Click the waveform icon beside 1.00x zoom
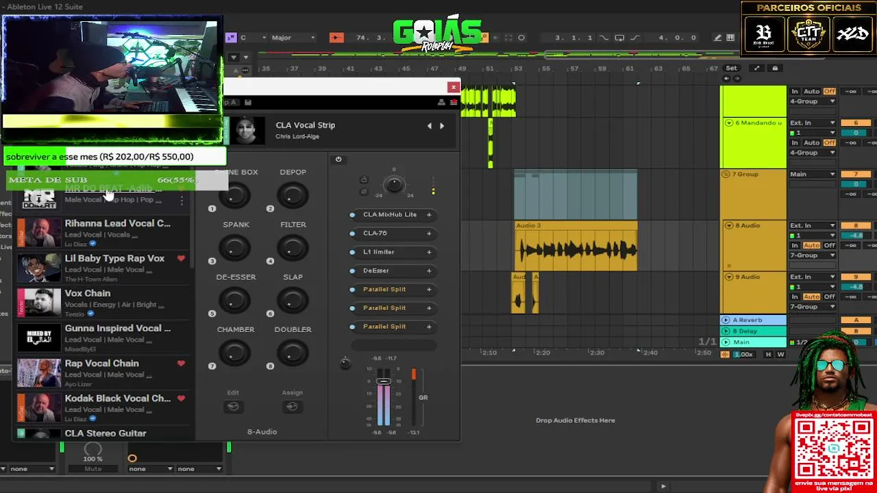This screenshot has height=493, width=877. [x=725, y=355]
